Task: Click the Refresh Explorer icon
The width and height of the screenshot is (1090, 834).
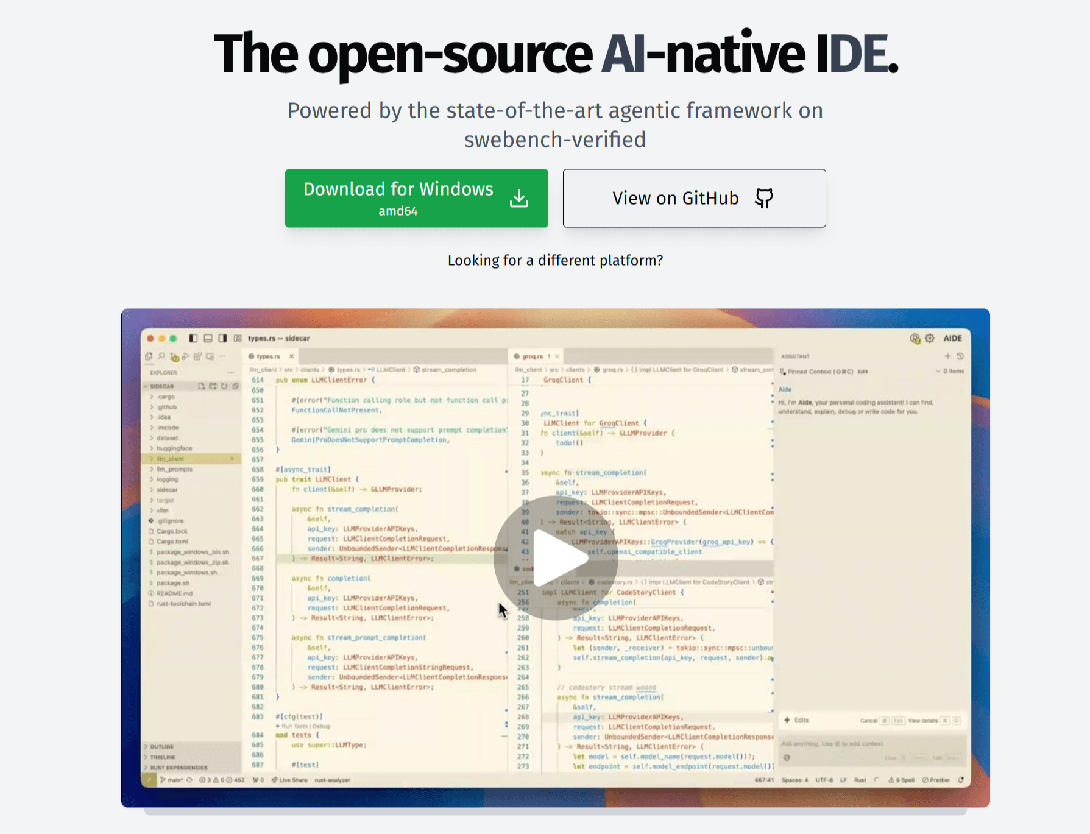Action: point(224,386)
